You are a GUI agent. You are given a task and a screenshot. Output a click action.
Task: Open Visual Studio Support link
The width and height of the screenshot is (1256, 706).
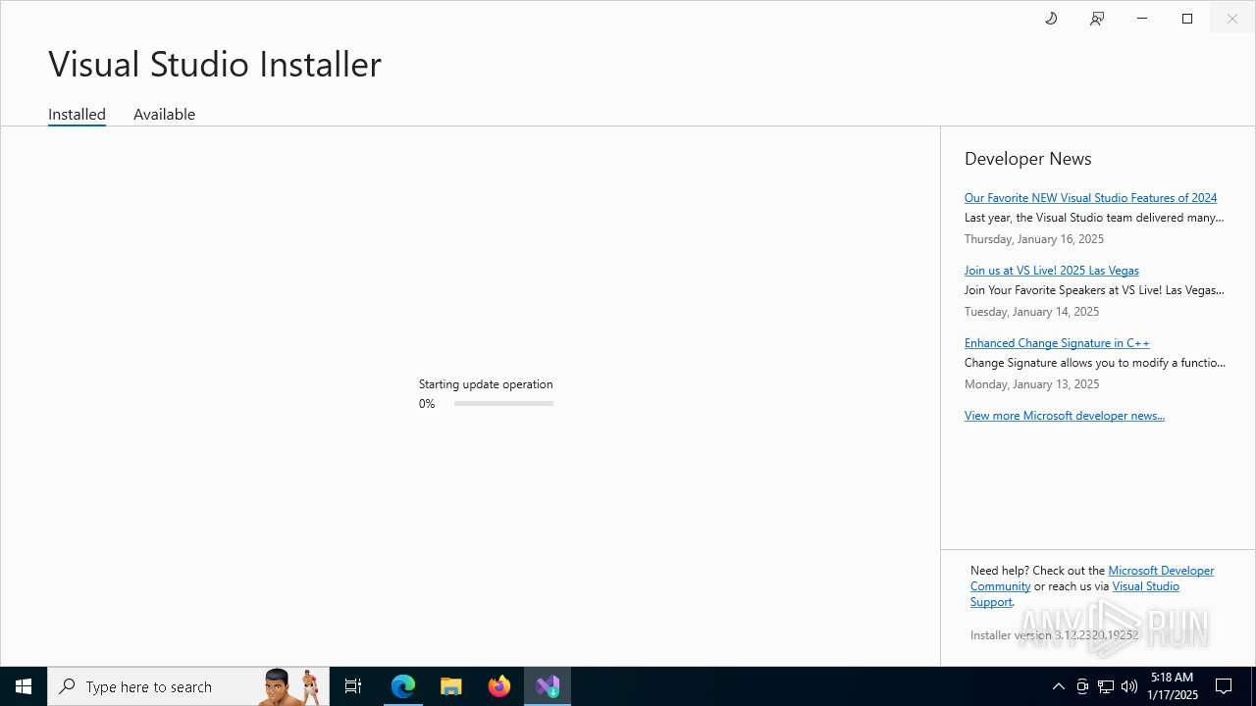click(x=1145, y=586)
